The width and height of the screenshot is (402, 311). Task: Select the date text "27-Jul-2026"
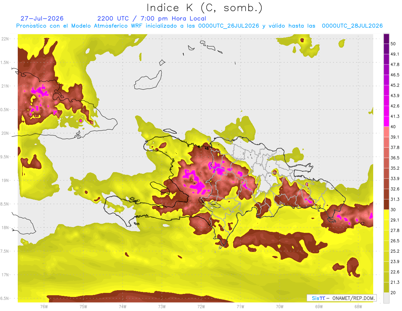coord(42,18)
